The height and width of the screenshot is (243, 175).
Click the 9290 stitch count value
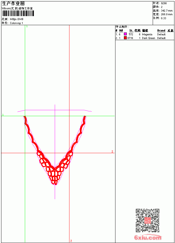click(164, 3)
